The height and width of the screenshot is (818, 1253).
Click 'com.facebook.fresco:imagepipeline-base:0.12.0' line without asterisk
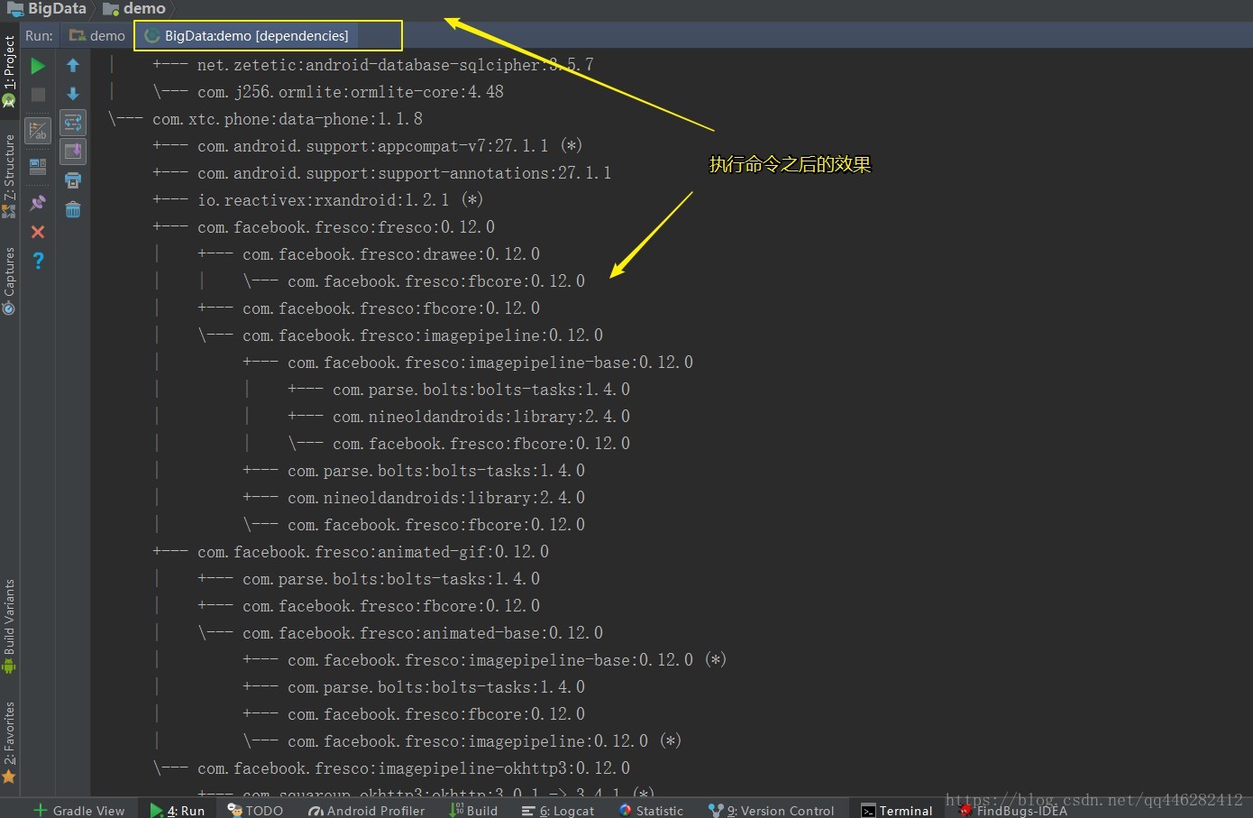click(490, 363)
